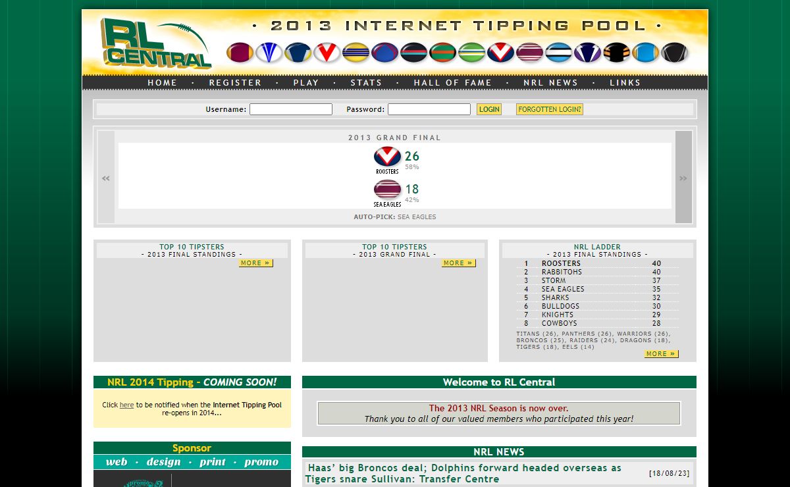Click MORE under 2013 Final Standings tipsters

coord(255,263)
